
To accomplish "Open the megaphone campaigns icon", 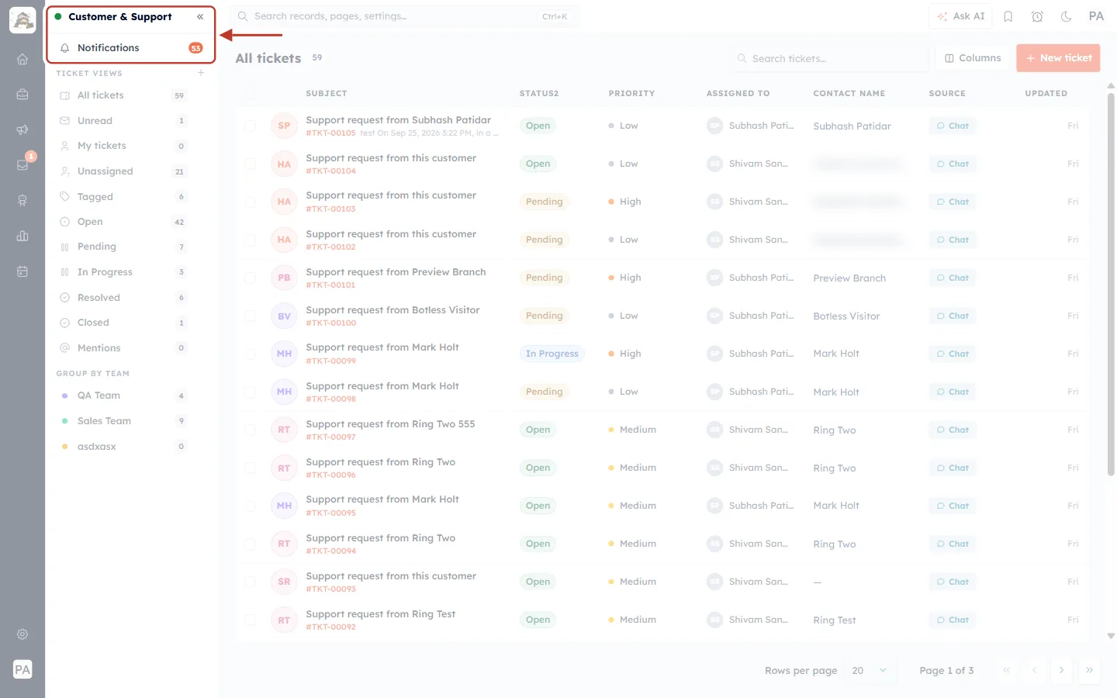I will coord(22,130).
